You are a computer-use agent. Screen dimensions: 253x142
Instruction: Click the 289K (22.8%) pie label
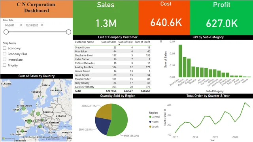point(85,129)
